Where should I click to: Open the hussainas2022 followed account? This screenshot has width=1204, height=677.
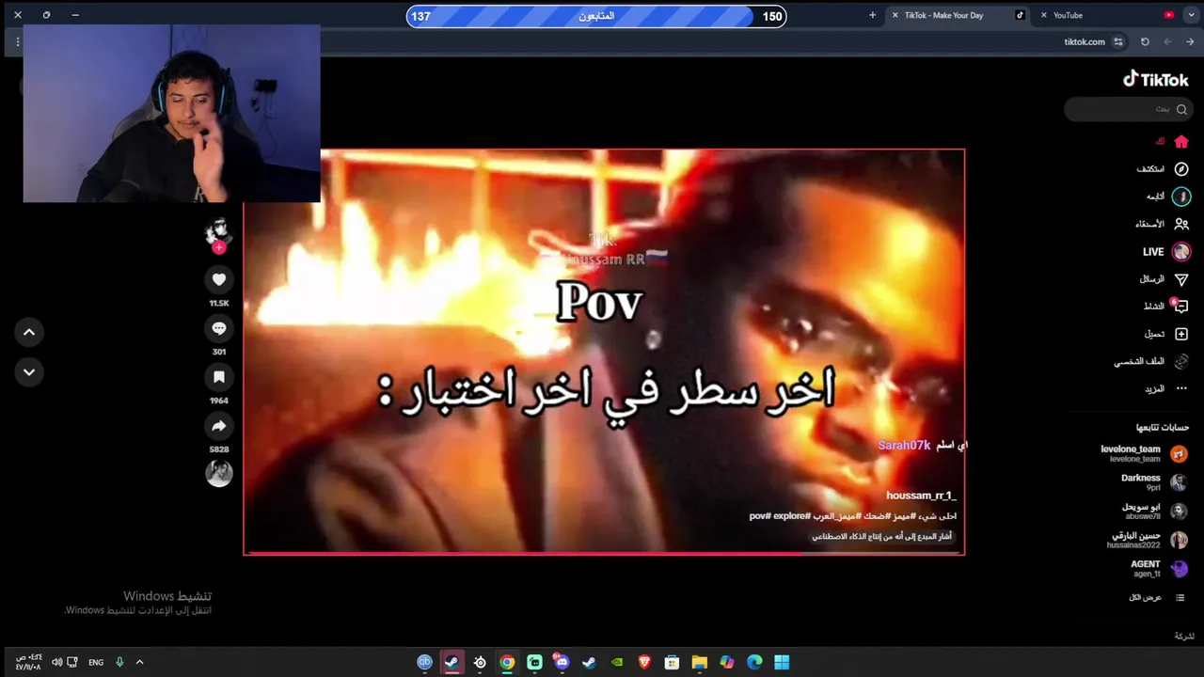pyautogui.click(x=1148, y=540)
